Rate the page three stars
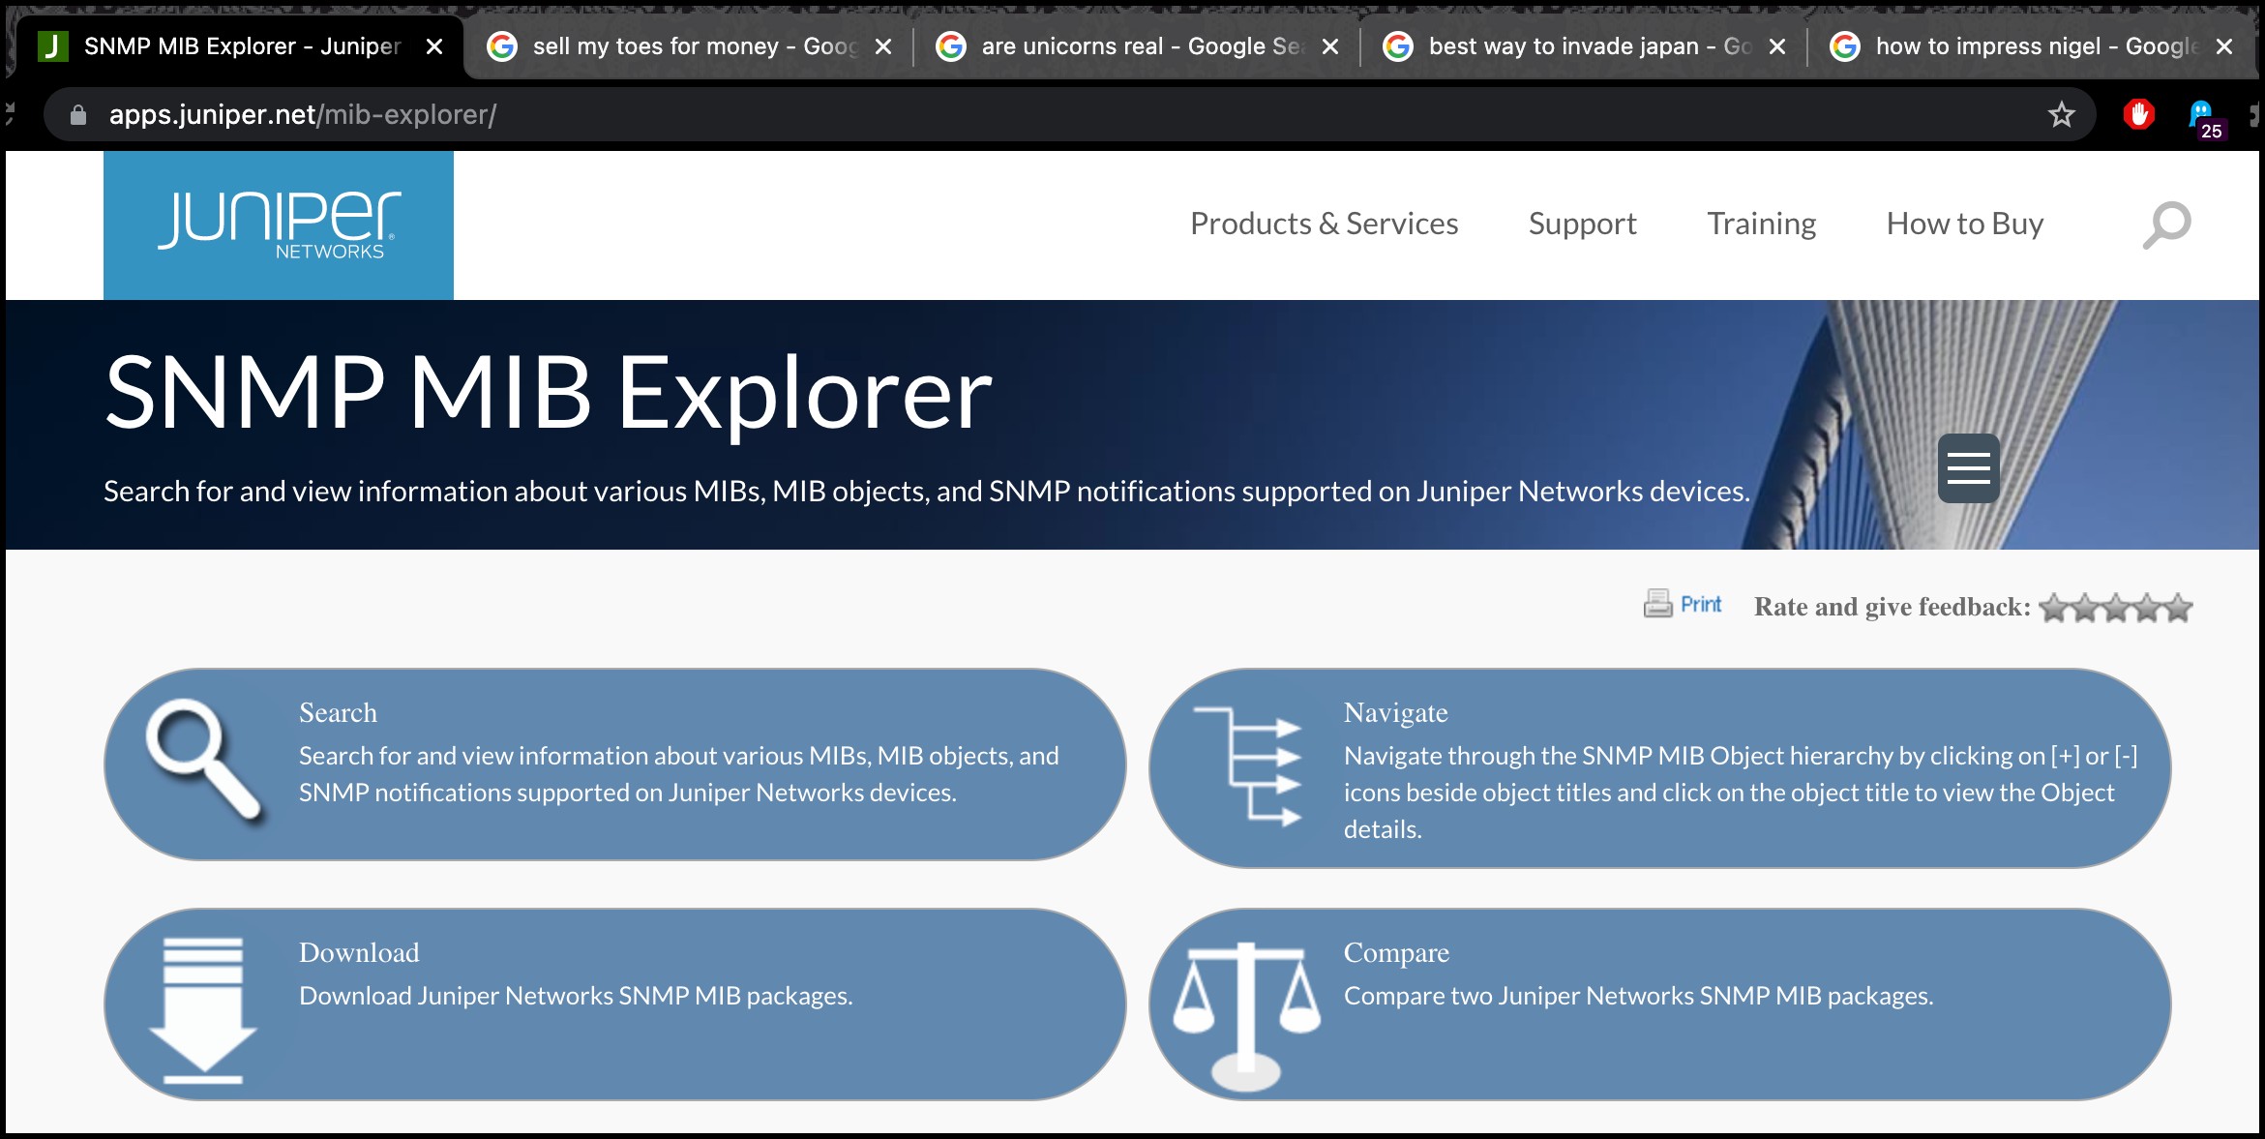This screenshot has height=1139, width=2265. click(2116, 608)
